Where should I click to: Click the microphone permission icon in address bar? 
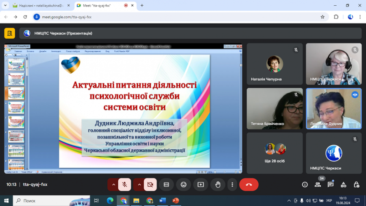click(37, 17)
